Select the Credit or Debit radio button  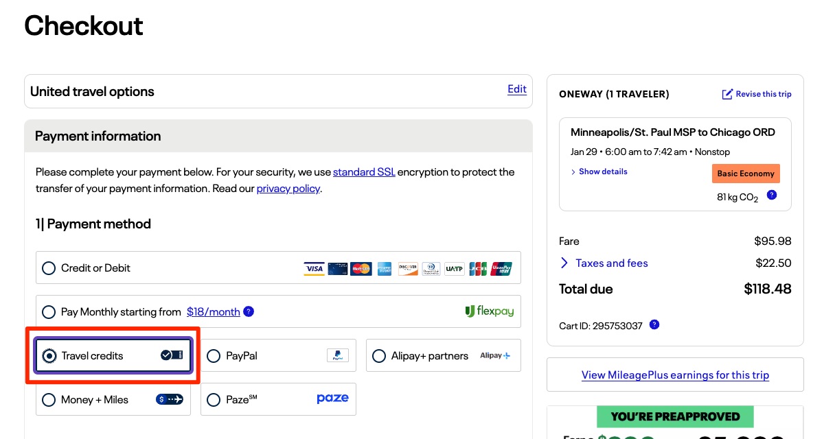click(x=49, y=268)
